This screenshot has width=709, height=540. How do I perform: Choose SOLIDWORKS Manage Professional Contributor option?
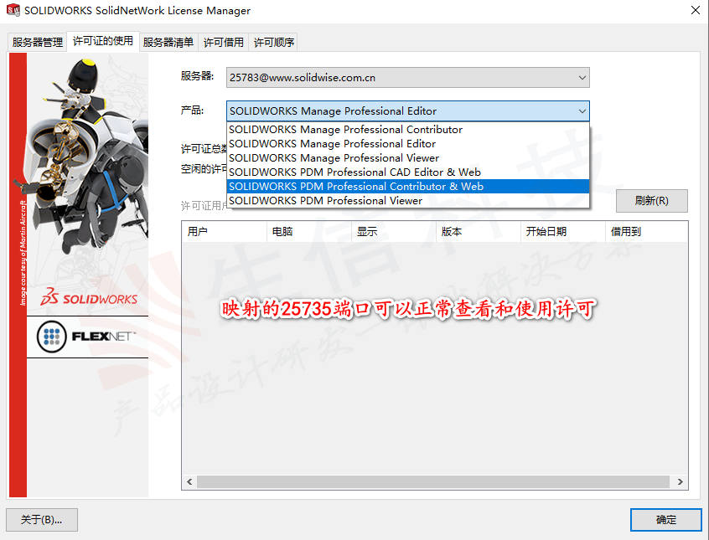pos(408,130)
